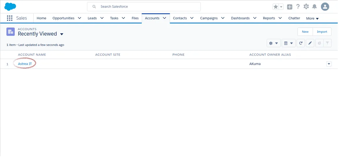Click the filter funnel icon

coord(327,43)
